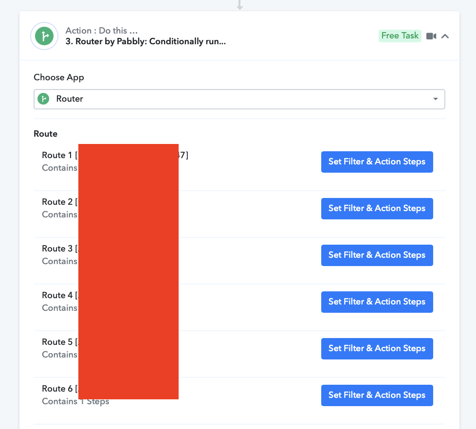The image size is (476, 429).
Task: Set Filter & Action Steps for Route 1
Action: [x=377, y=162]
